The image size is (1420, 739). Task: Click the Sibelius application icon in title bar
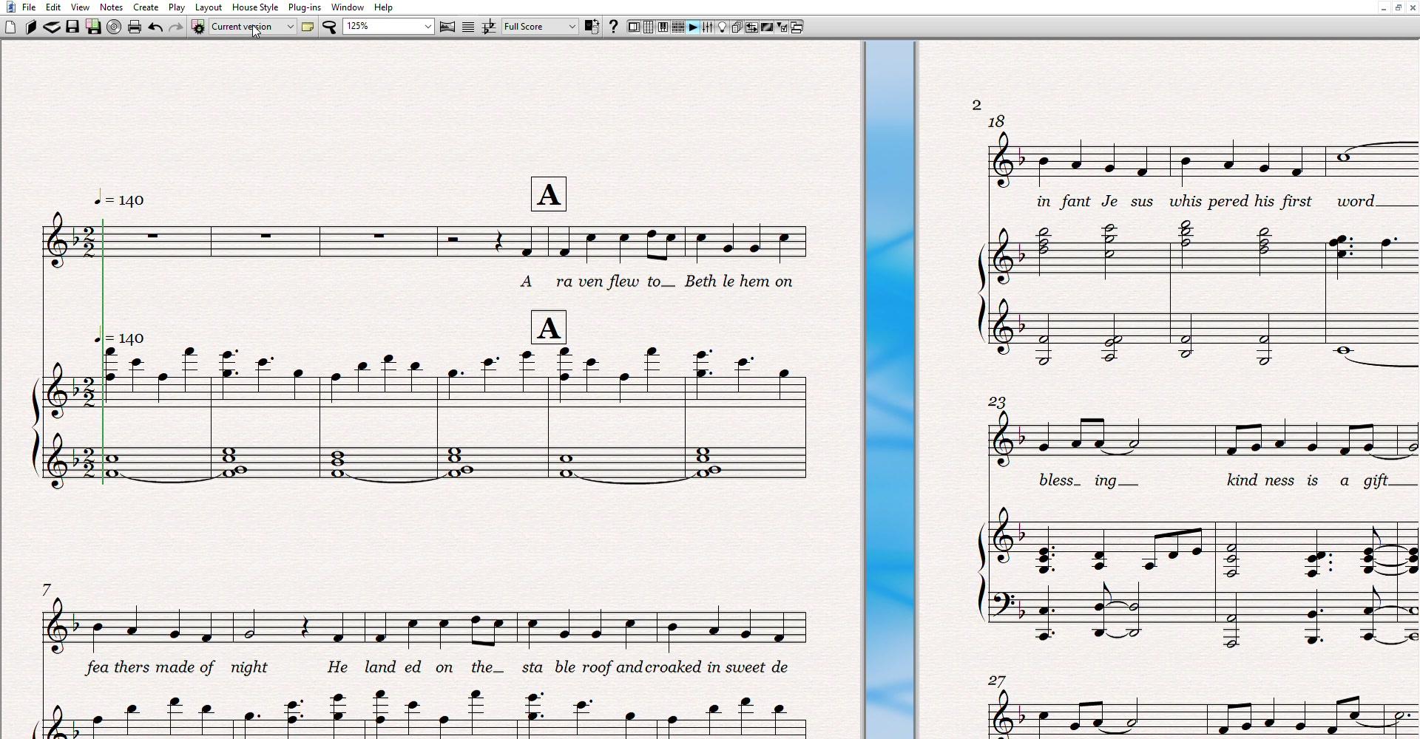click(x=10, y=7)
